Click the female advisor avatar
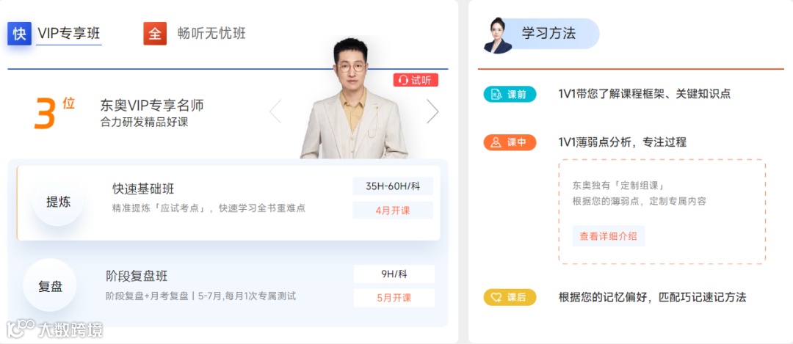The width and height of the screenshot is (793, 344). (x=498, y=35)
